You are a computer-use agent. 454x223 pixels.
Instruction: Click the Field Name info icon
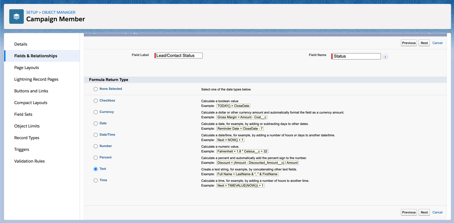[x=385, y=57]
